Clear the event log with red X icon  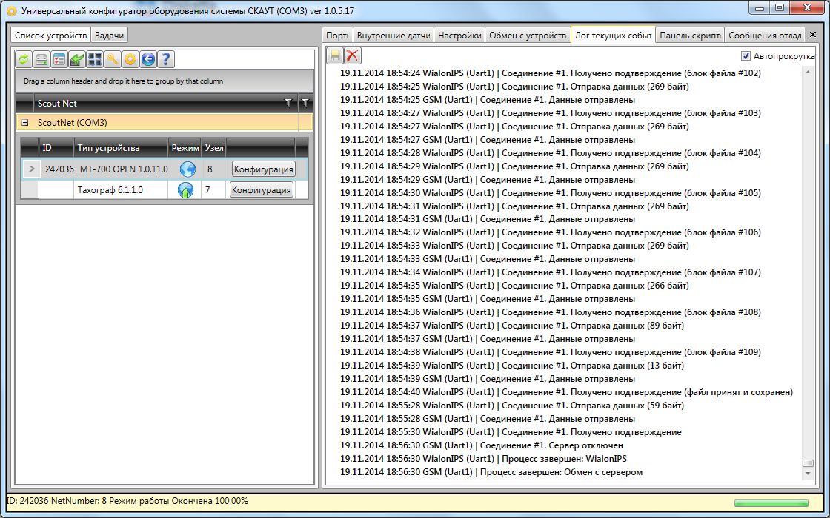353,56
